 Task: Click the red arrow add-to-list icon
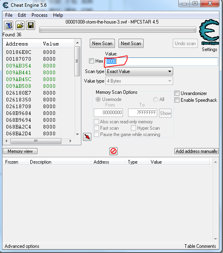pyautogui.click(x=87, y=137)
